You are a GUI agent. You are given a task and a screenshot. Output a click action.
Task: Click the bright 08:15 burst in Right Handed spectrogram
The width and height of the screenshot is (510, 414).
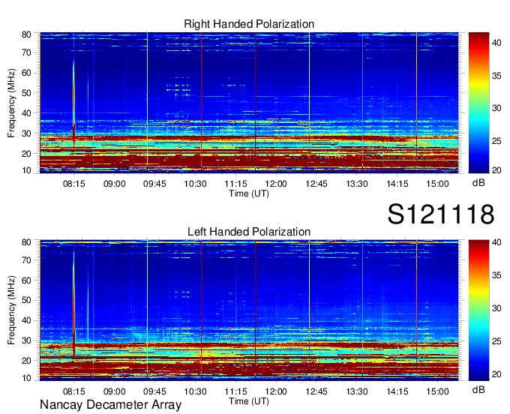point(73,104)
